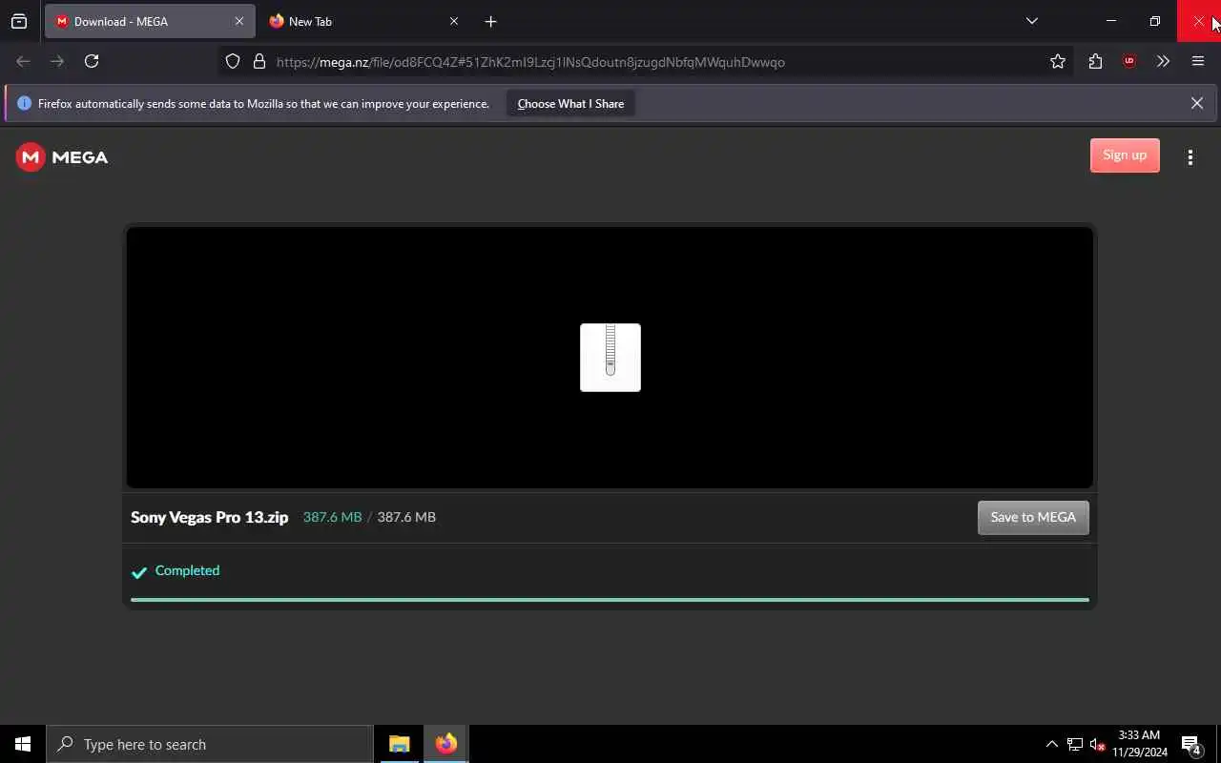Open Firefox View recent browsing icon

[x=19, y=21]
